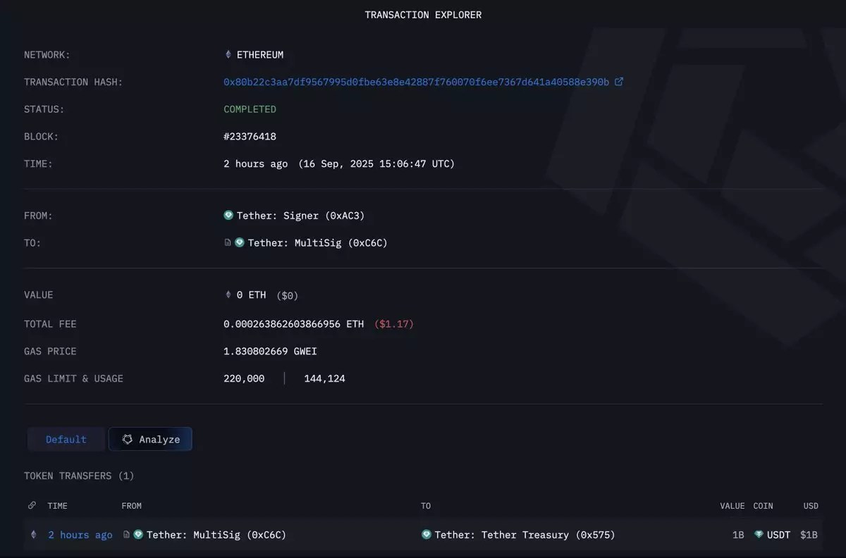The image size is (846, 558).
Task: Click the gas limit value 220,000
Action: tap(244, 378)
